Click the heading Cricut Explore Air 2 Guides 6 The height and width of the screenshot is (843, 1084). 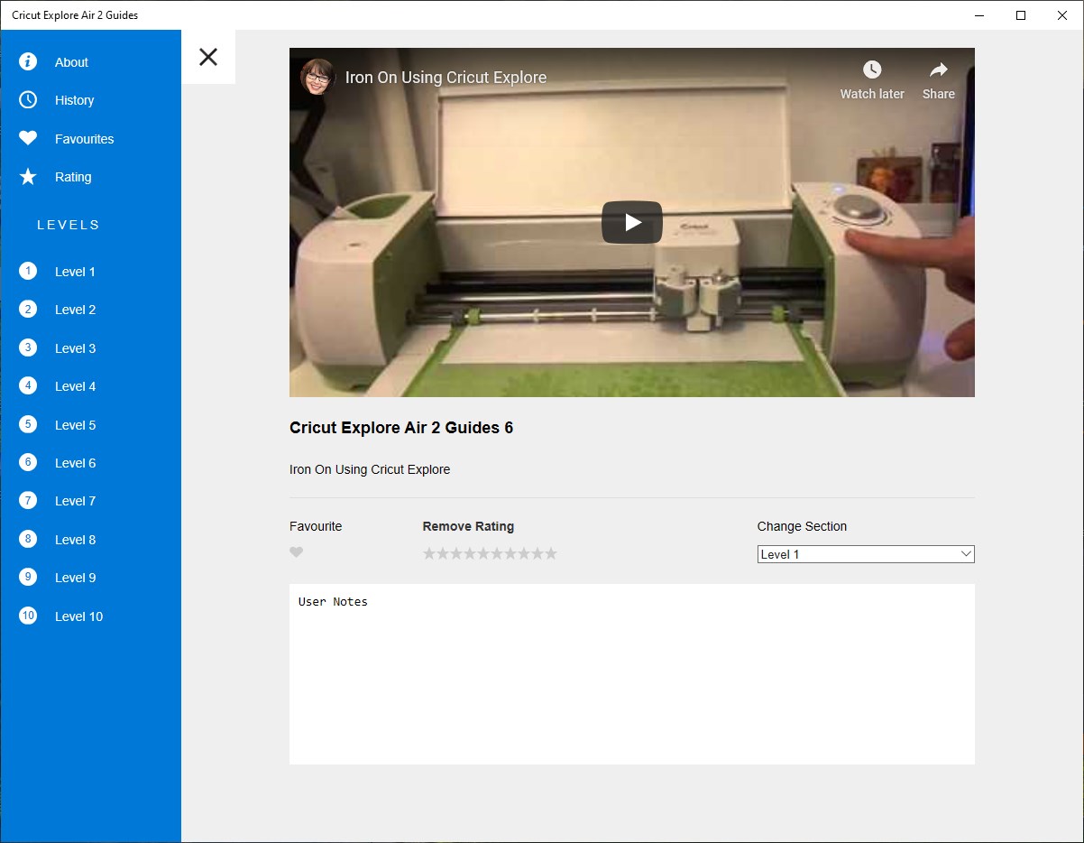coord(401,428)
